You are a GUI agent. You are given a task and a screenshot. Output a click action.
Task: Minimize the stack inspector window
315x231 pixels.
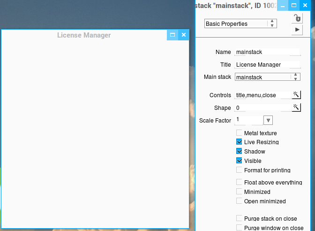coord(283,6)
